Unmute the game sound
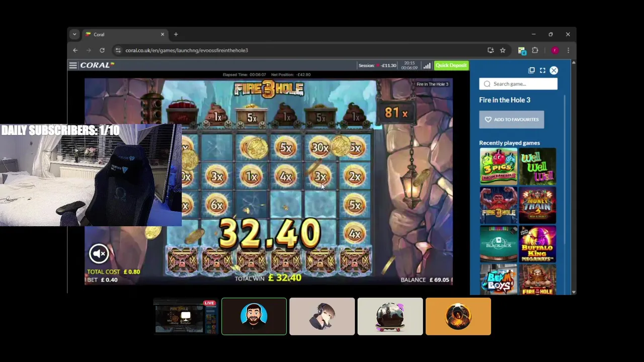 [99, 253]
